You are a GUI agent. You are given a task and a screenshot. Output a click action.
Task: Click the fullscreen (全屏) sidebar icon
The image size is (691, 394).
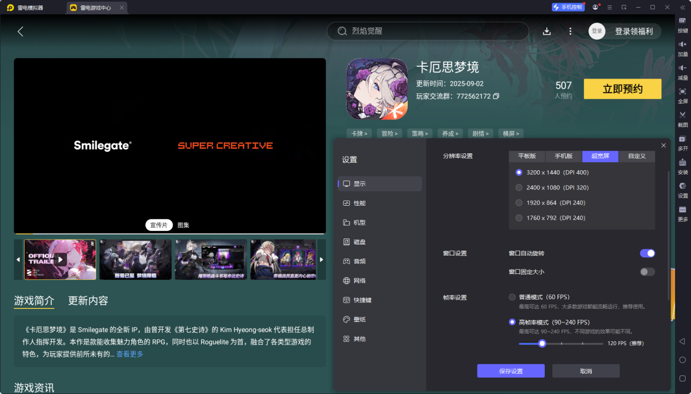coord(682,92)
